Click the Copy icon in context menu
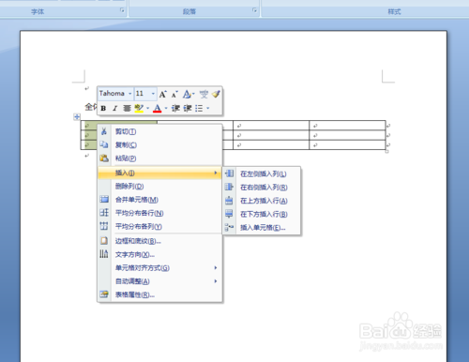Viewport: 469px width, 362px height. (x=104, y=144)
